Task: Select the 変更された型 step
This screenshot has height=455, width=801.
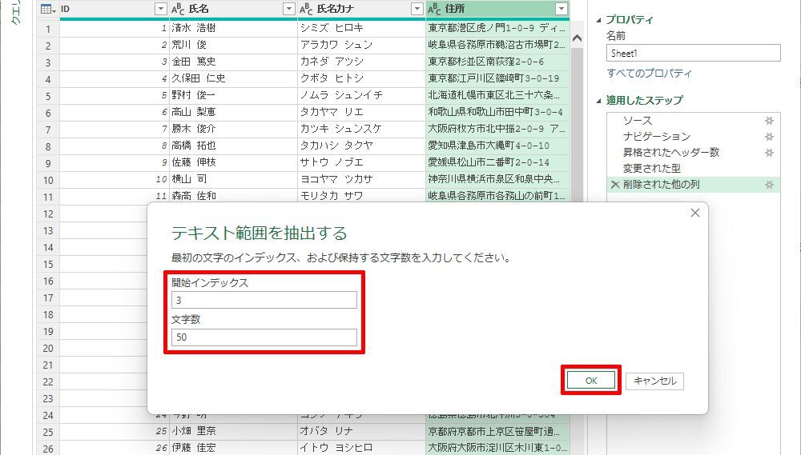Action: 653,169
